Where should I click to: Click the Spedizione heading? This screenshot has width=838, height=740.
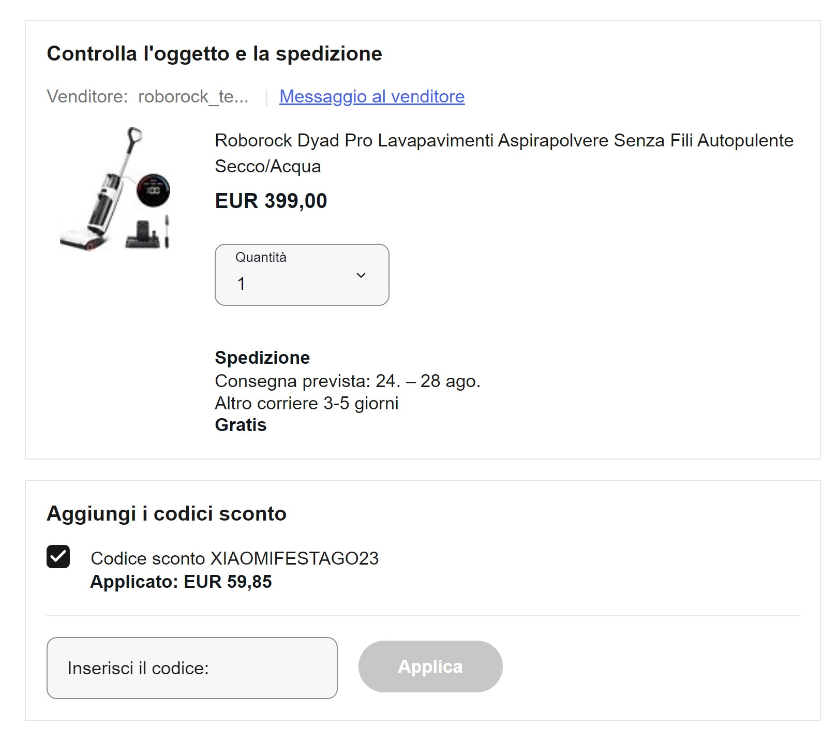click(x=262, y=358)
